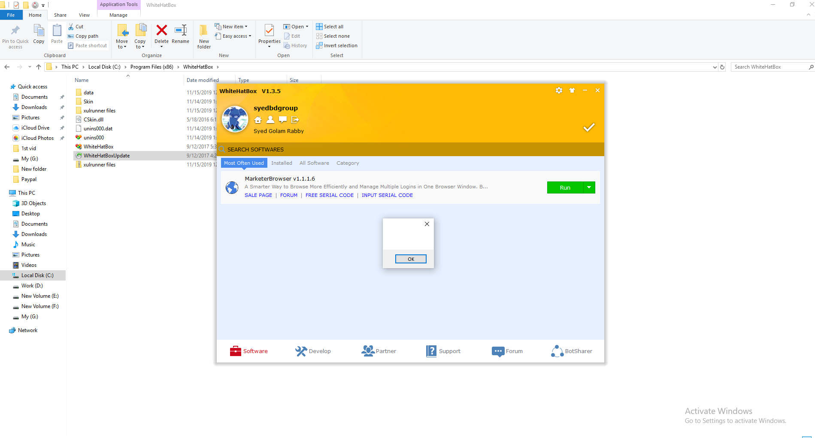
Task: Open the user profile icon
Action: [270, 120]
